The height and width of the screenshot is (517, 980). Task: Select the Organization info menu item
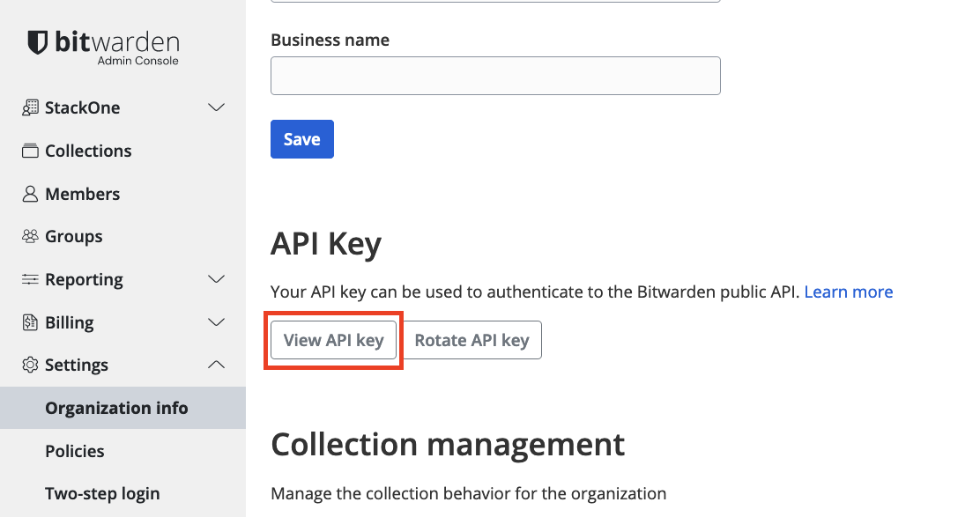click(116, 408)
